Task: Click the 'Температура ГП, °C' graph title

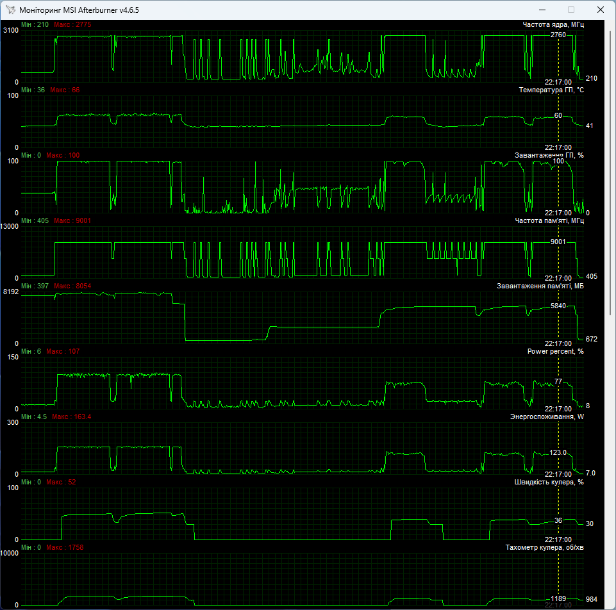Action: tap(551, 90)
